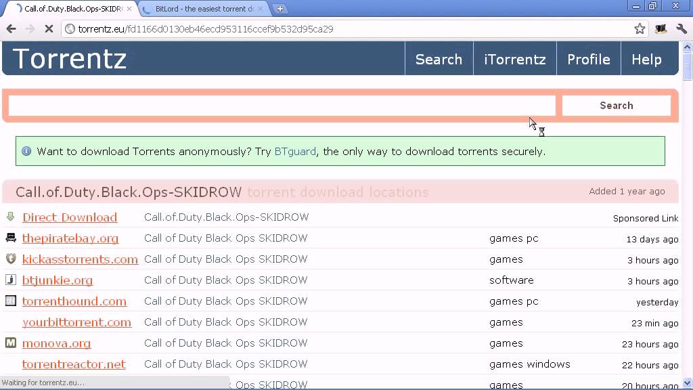The image size is (693, 390).
Task: Click the Direct Download row's torrent name
Action: click(226, 217)
